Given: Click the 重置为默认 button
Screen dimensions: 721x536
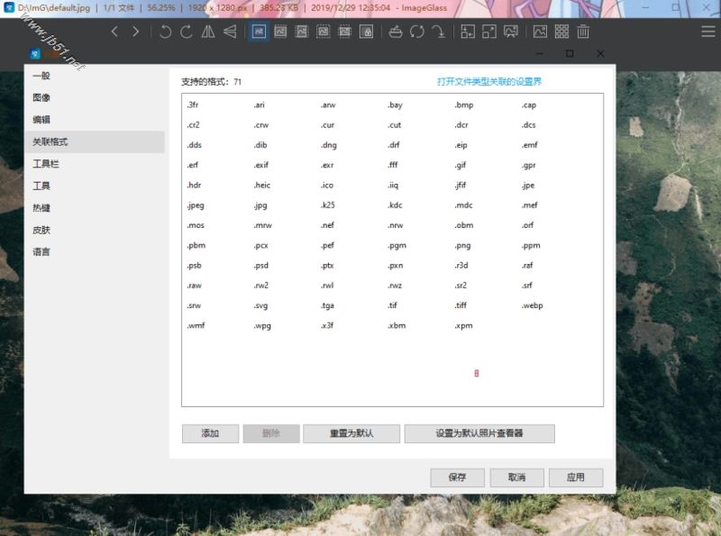Looking at the screenshot, I should 351,433.
